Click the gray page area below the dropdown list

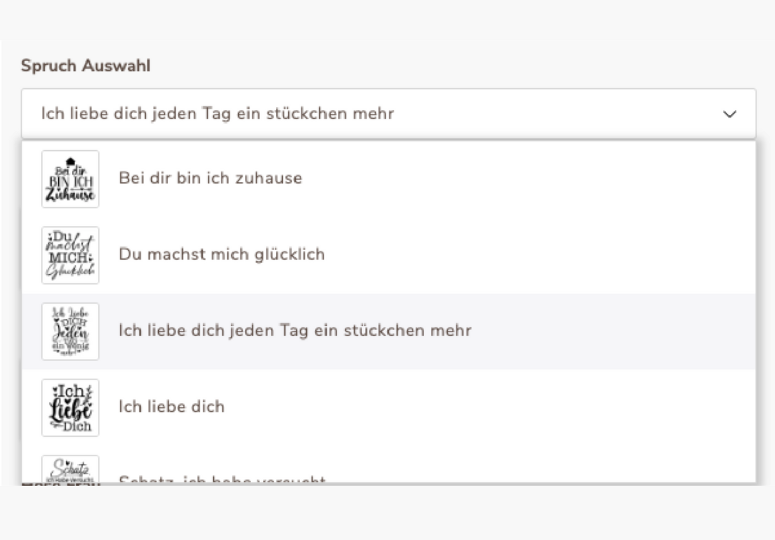click(x=388, y=513)
